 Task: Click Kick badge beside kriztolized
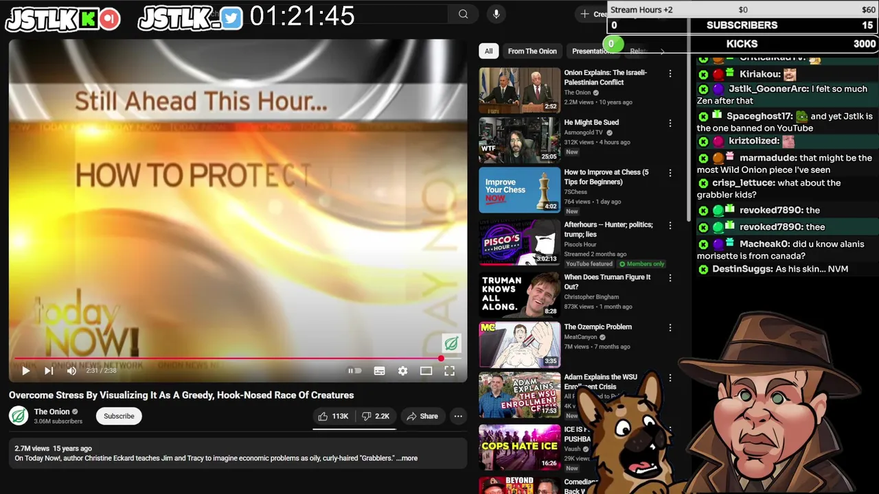coord(703,141)
